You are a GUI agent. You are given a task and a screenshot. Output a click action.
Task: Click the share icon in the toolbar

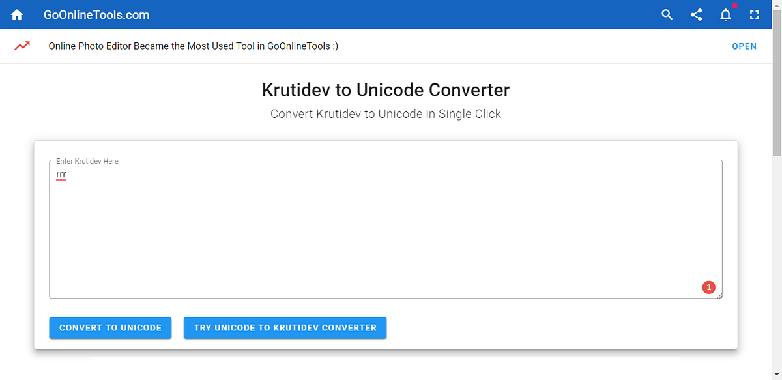point(696,14)
